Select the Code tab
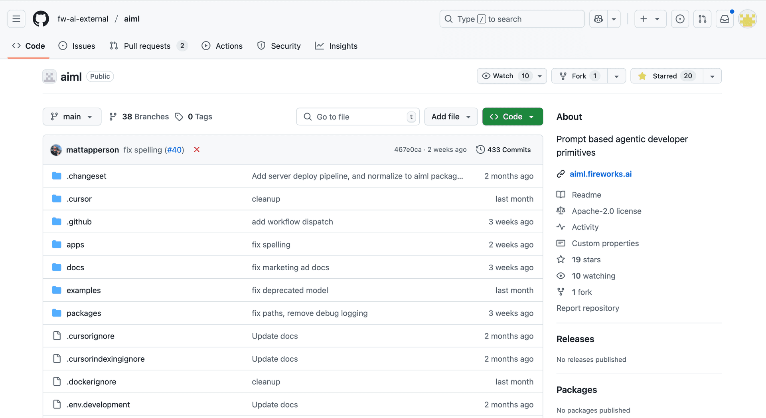 click(28, 46)
